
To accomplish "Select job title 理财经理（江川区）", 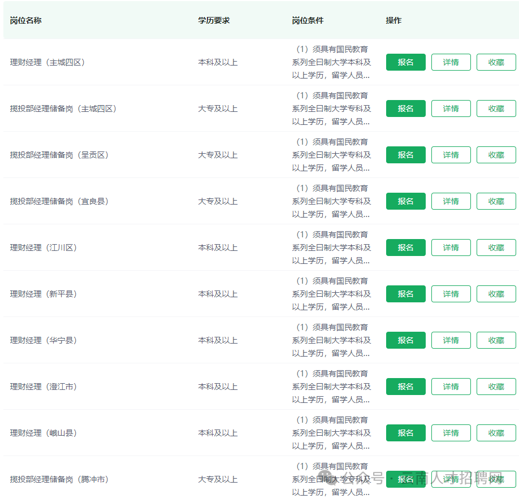I will coord(44,248).
